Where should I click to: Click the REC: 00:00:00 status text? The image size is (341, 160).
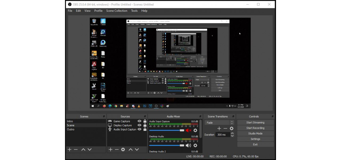click(x=218, y=157)
